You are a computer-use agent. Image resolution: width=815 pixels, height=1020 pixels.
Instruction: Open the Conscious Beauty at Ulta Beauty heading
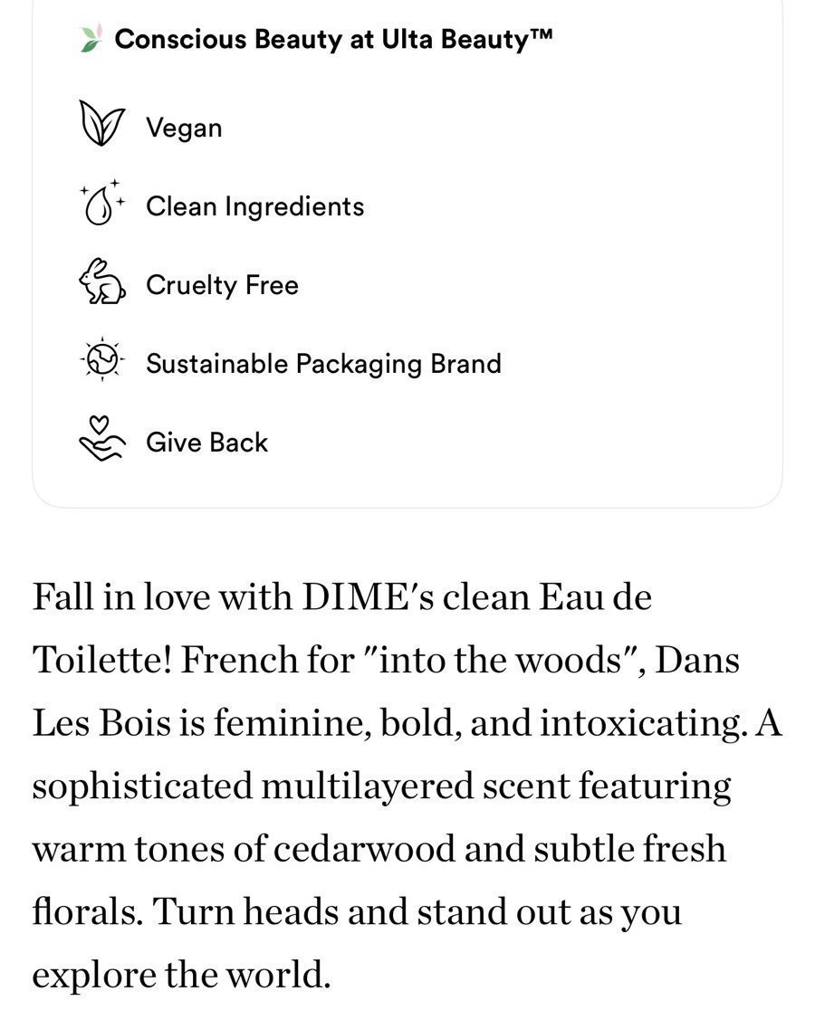[333, 39]
